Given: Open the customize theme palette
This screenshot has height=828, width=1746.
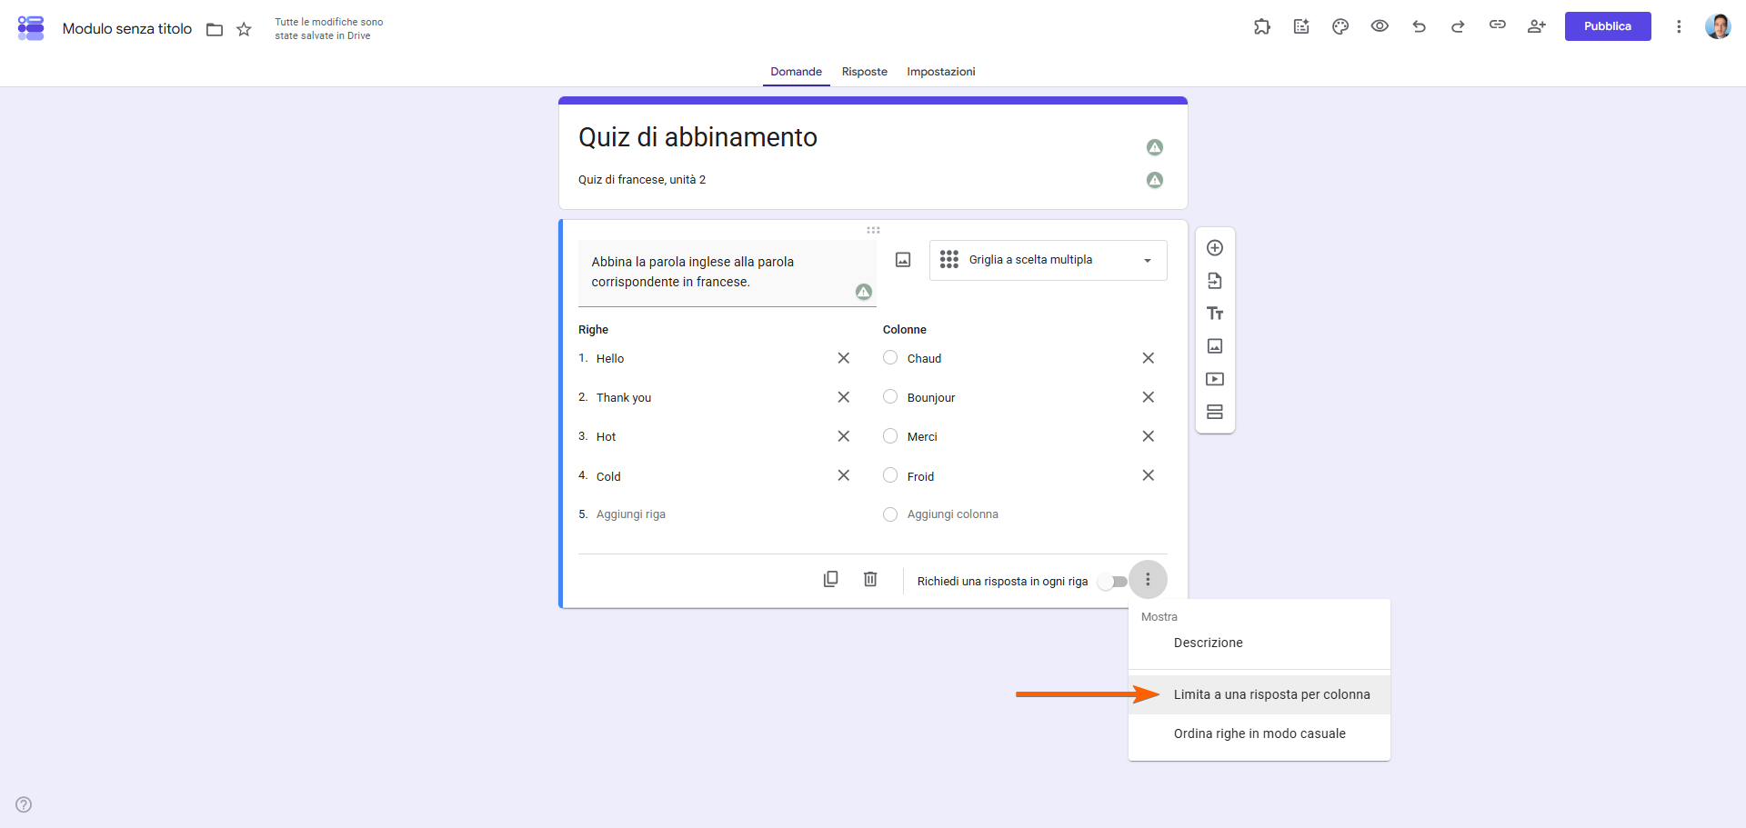Looking at the screenshot, I should pyautogui.click(x=1340, y=26).
